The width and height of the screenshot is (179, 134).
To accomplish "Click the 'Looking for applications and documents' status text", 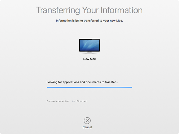I will pos(82,82).
